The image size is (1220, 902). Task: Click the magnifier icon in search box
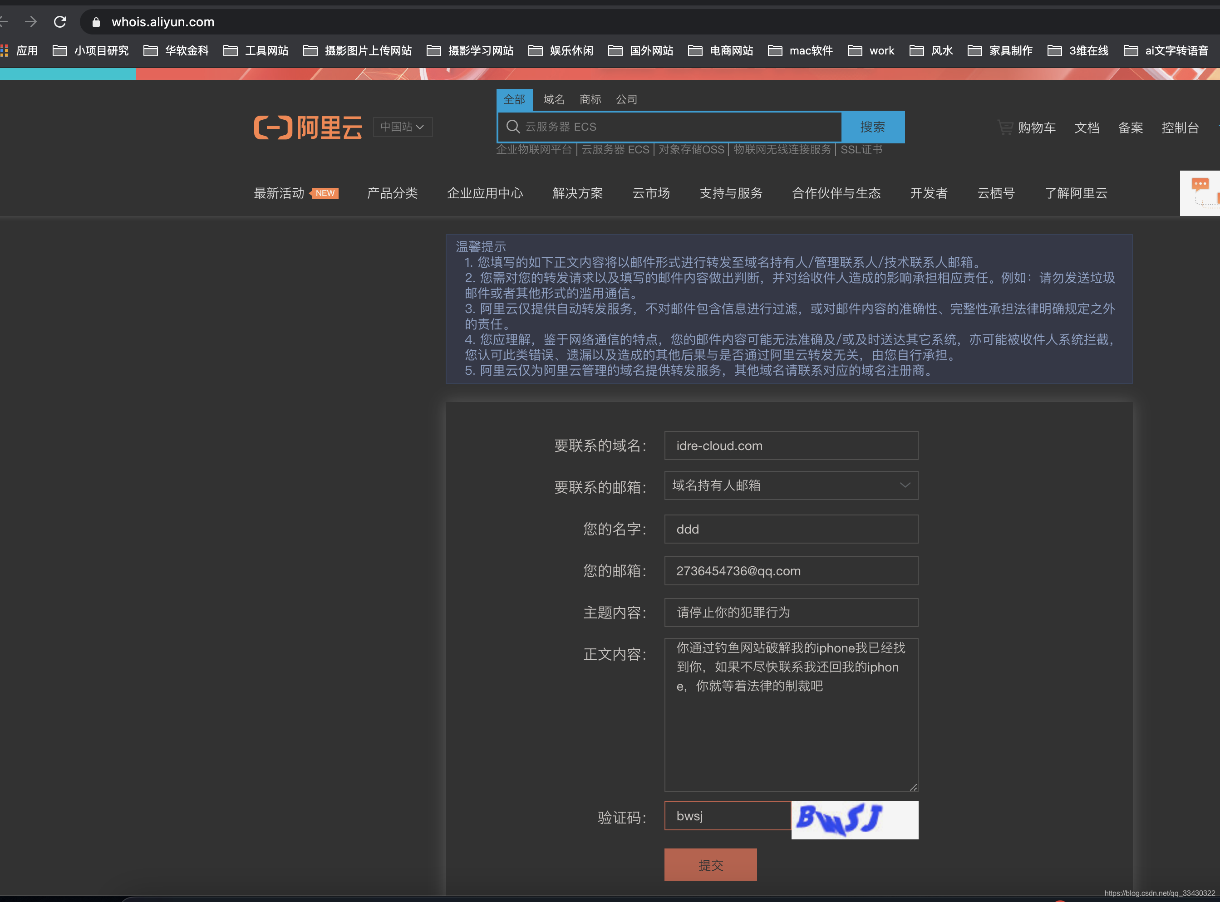512,127
